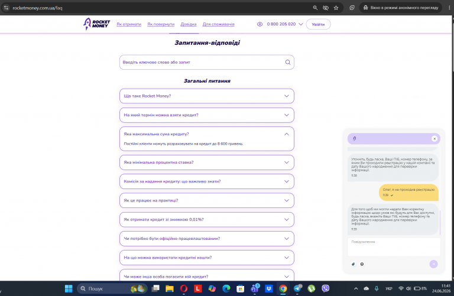Expand the Що таке Rocket Money? question
Image resolution: width=454 pixels, height=296 pixels.
tap(207, 96)
